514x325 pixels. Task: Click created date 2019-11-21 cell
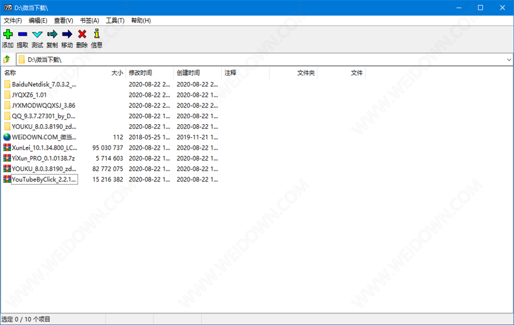tap(197, 137)
